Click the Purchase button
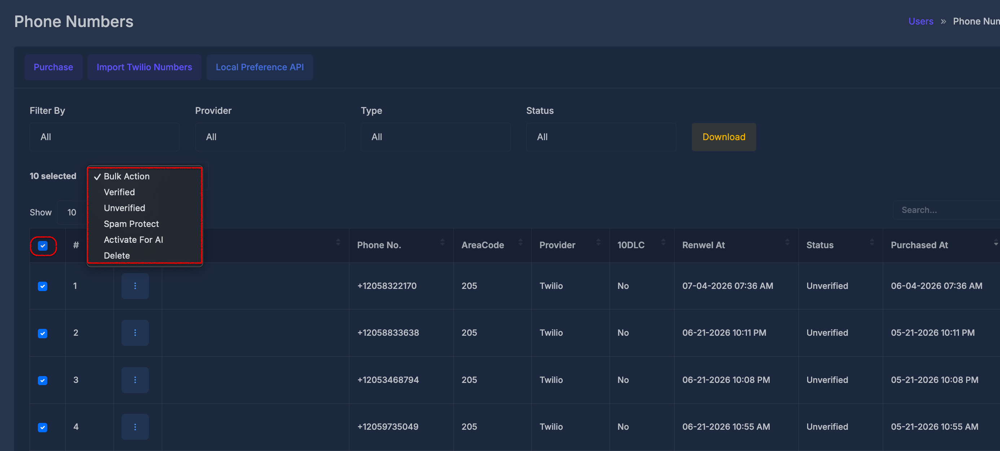 coord(53,67)
